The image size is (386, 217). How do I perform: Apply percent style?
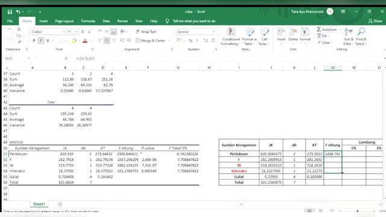coord(191,40)
